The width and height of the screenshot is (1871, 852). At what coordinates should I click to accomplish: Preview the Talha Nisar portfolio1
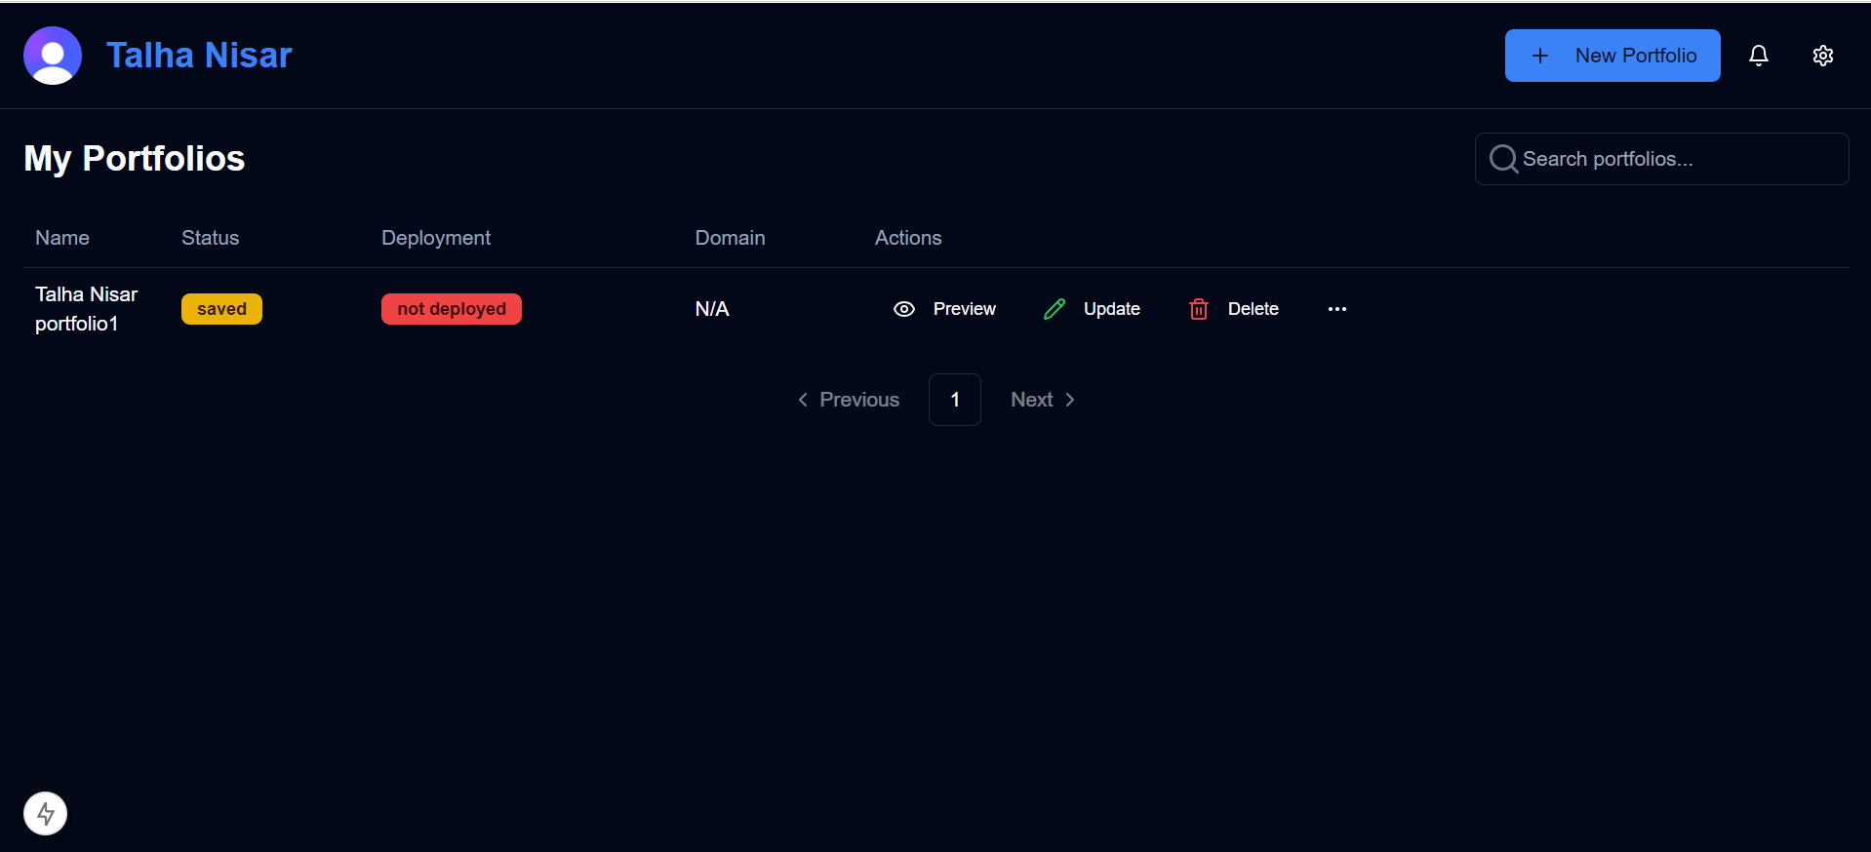(944, 309)
